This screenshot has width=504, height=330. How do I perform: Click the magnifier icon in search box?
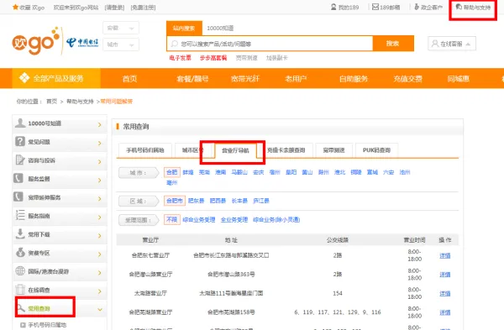pos(174,44)
